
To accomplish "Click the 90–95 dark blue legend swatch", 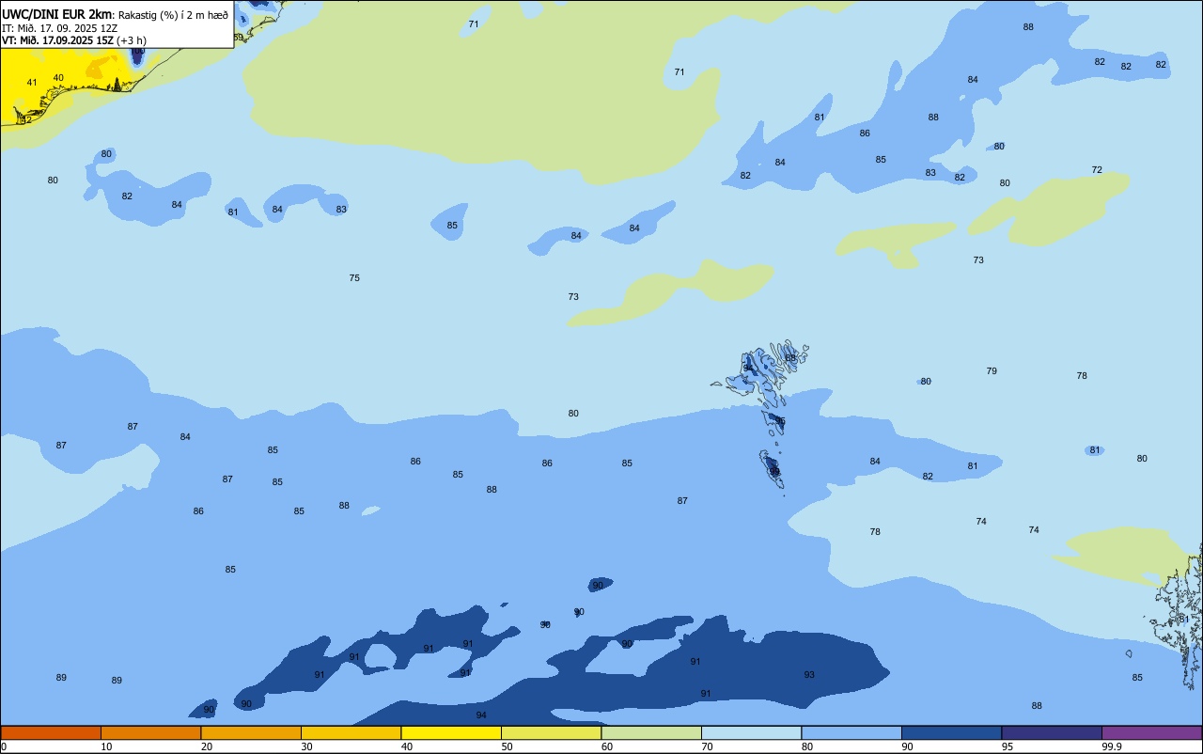I will coord(951,732).
